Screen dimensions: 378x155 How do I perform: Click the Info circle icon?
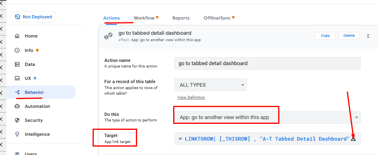[17, 50]
